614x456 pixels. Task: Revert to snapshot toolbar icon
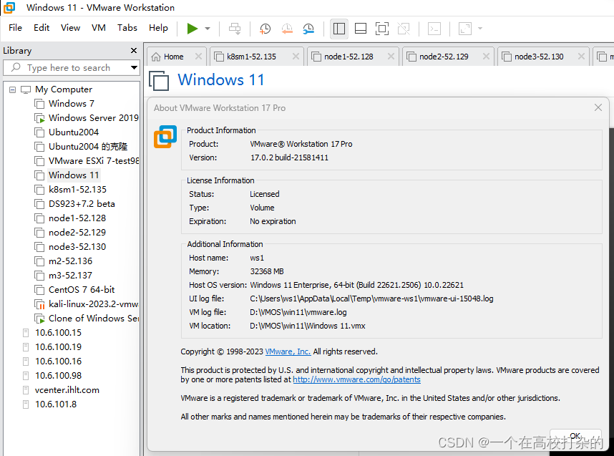287,29
